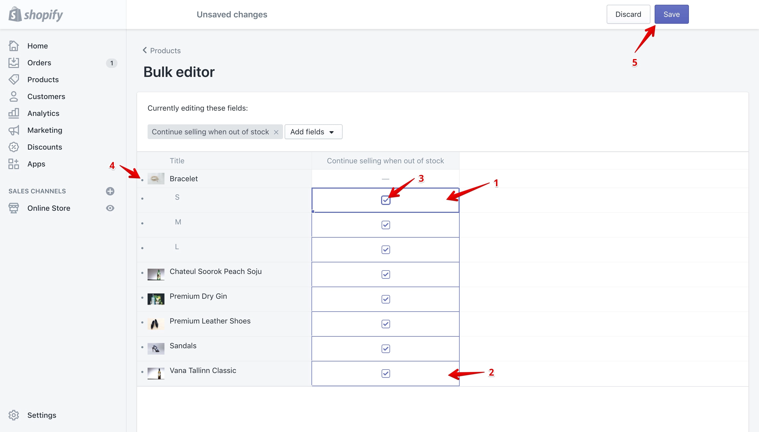Click the Apps grid icon
Screen dimensions: 759x432
(x=14, y=164)
